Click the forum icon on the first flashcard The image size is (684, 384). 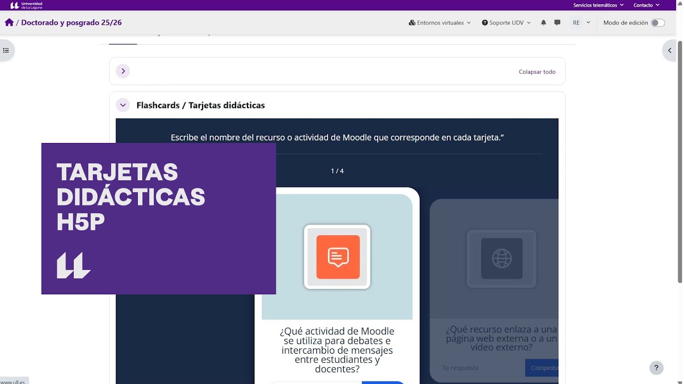pos(338,257)
